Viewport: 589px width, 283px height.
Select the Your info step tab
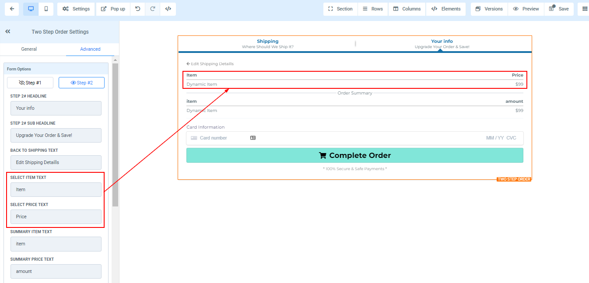point(442,44)
